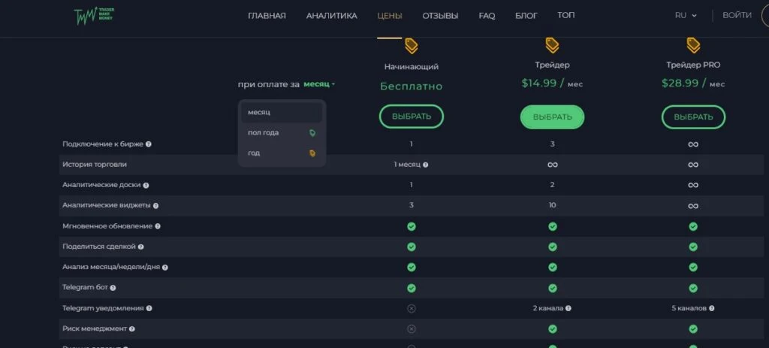
Task: Click the 2 канала value
Action: coord(547,308)
